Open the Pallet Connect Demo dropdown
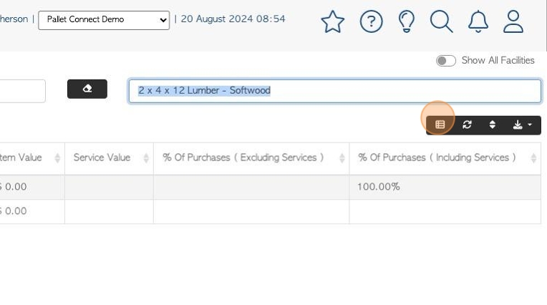Screen dimensions: 547x305 pyautogui.click(x=104, y=20)
